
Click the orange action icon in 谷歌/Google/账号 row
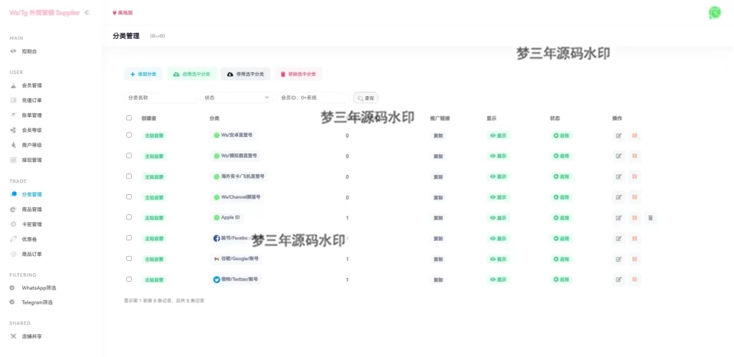634,259
